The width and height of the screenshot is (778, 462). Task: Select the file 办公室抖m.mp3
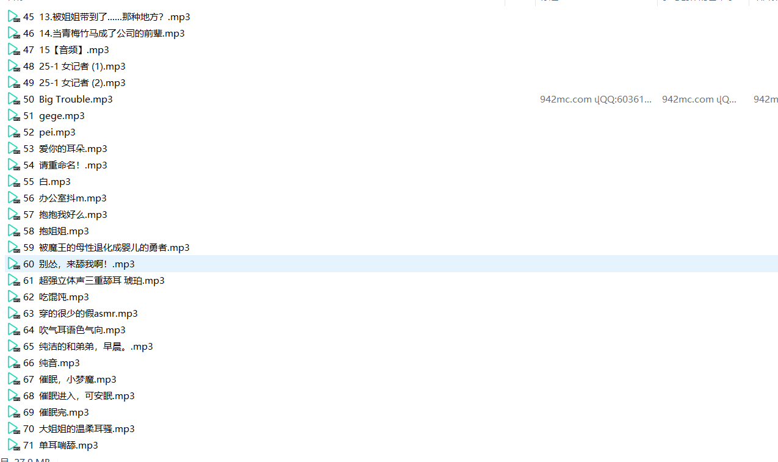click(x=73, y=198)
